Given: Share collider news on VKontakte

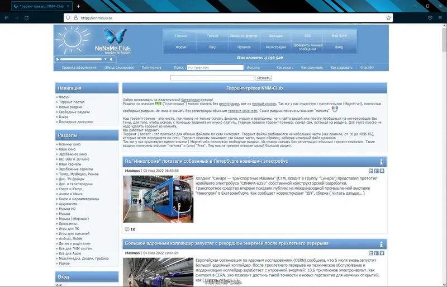Looking at the screenshot, I should click(382, 253).
